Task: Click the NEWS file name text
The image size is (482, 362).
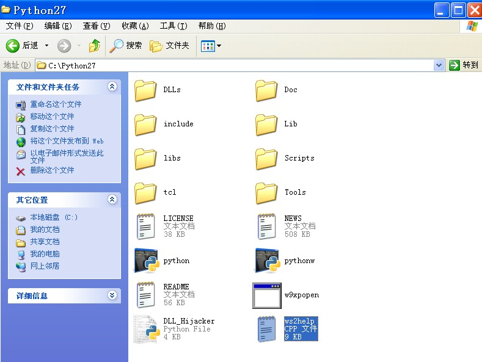Action: tap(293, 219)
